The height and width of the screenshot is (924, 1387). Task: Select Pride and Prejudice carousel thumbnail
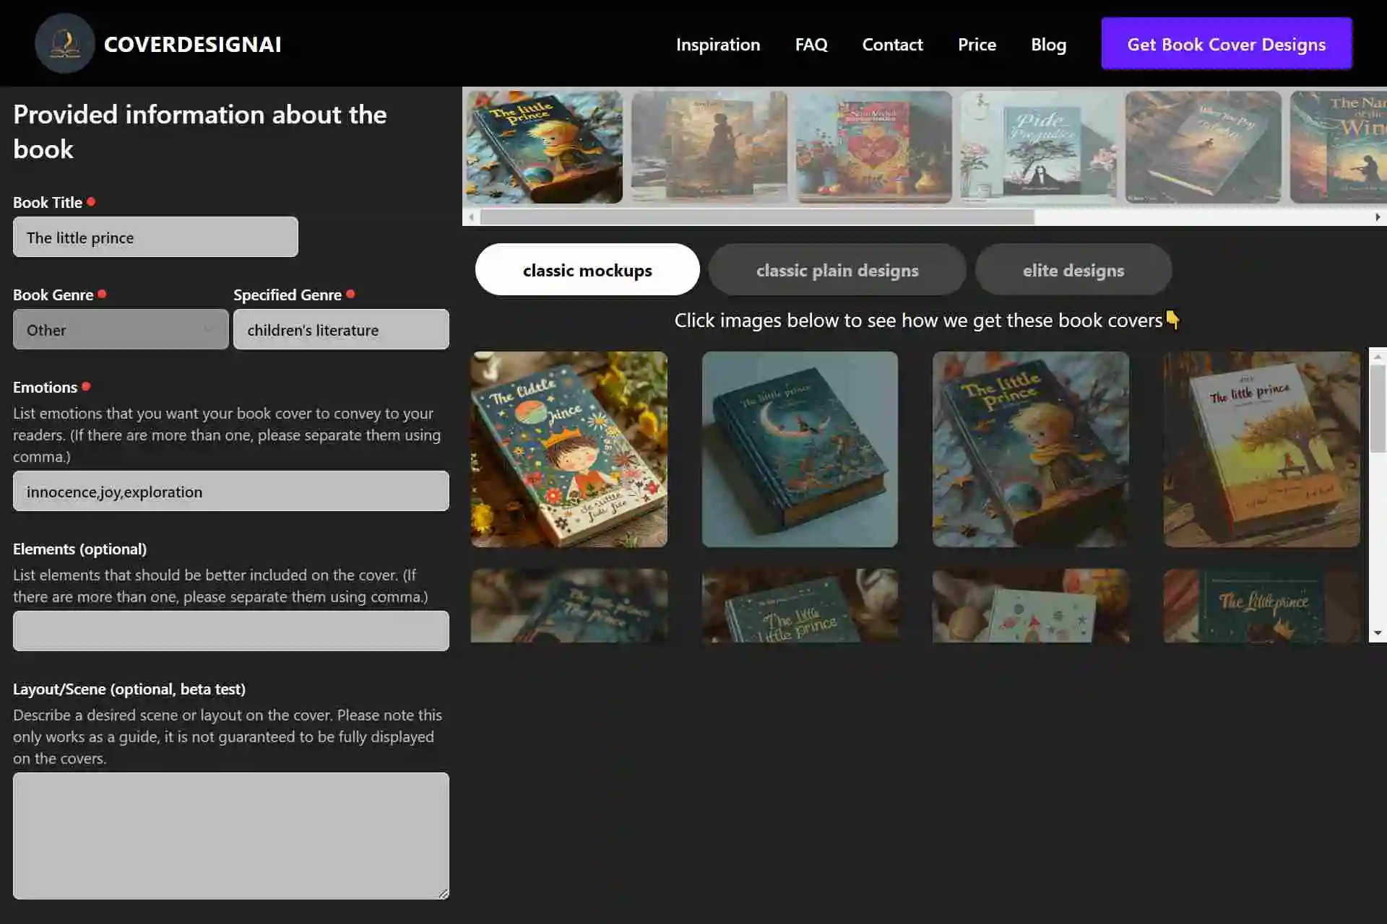[x=1039, y=147]
